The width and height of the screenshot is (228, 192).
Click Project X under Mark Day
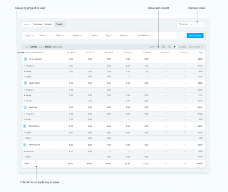click(30, 114)
